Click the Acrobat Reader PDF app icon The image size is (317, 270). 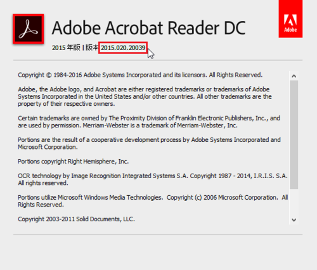(x=29, y=29)
